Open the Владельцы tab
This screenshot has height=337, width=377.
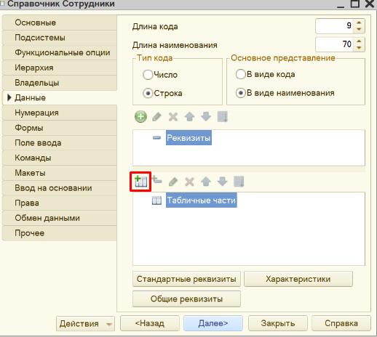point(60,83)
